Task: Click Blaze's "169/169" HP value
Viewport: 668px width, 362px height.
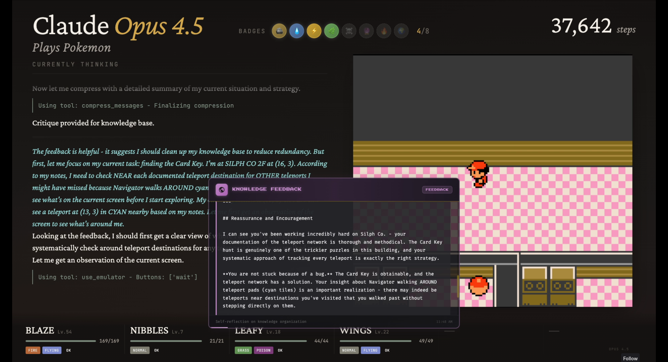Action: 109,341
